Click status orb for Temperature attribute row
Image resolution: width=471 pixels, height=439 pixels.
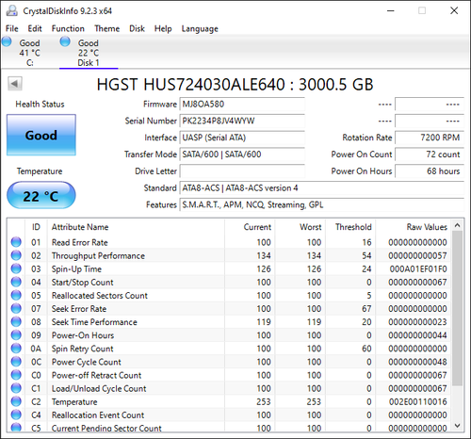16,401
